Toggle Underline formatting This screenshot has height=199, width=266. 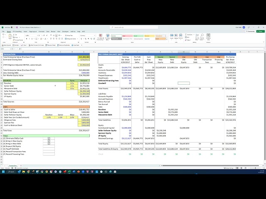click(x=32, y=39)
